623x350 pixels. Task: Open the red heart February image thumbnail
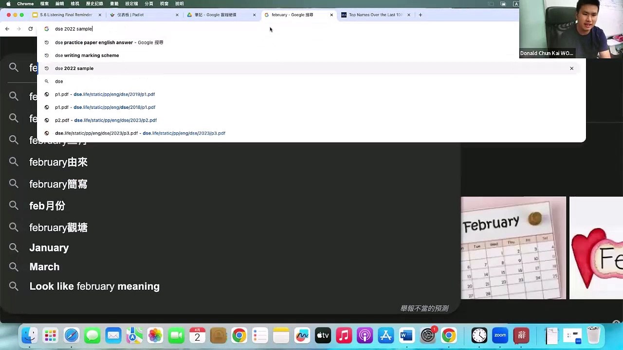[596, 248]
